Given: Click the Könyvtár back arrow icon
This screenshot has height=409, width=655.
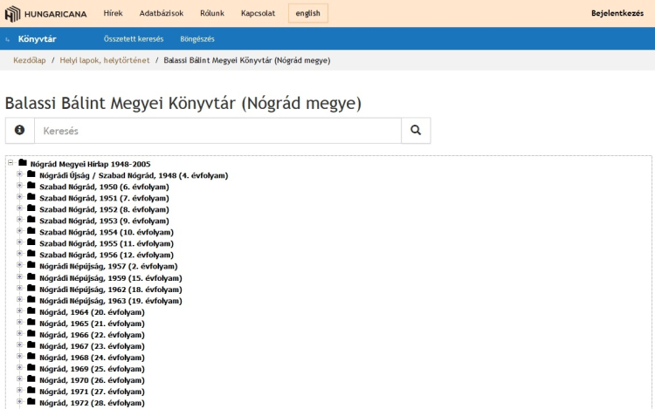Looking at the screenshot, I should pos(9,39).
